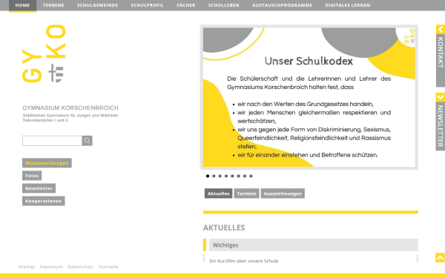Click the GYKO school logo
Screen dimensions: 445x278
coord(44,53)
